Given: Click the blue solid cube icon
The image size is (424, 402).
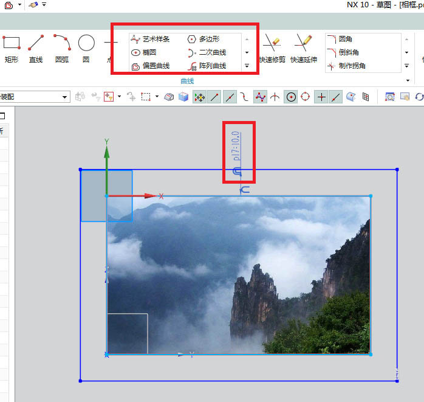Looking at the screenshot, I should (183, 97).
